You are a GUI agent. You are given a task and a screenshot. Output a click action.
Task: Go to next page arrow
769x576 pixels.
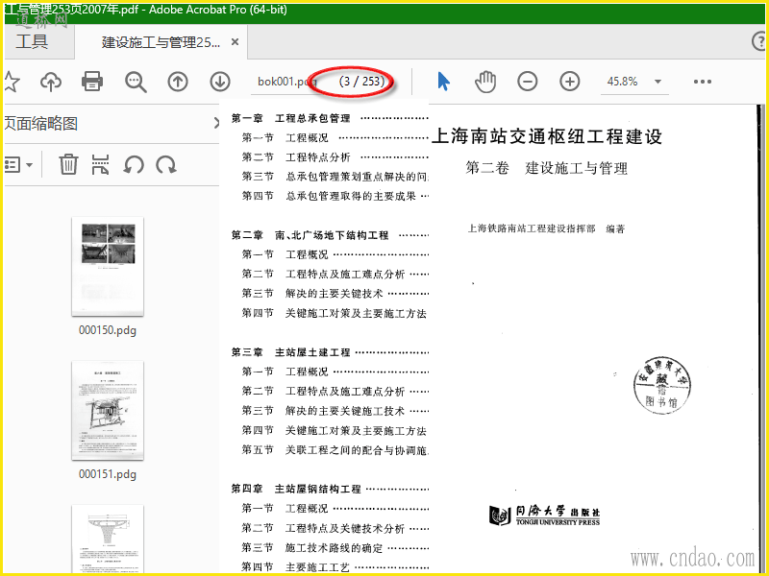(x=220, y=82)
